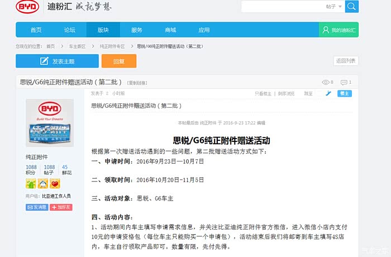Click the eye view-count icon
391x257 pixels.
click(x=325, y=82)
